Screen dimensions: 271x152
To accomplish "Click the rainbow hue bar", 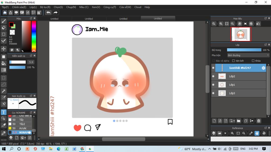I will [x=34, y=36].
